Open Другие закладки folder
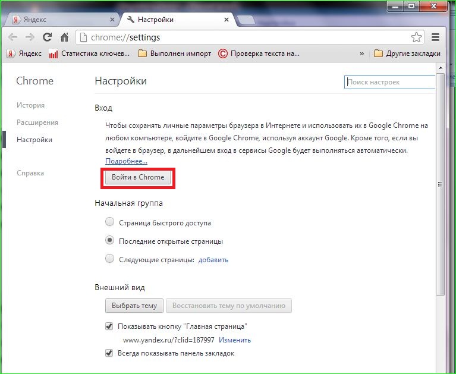The image size is (456, 374). pos(407,54)
